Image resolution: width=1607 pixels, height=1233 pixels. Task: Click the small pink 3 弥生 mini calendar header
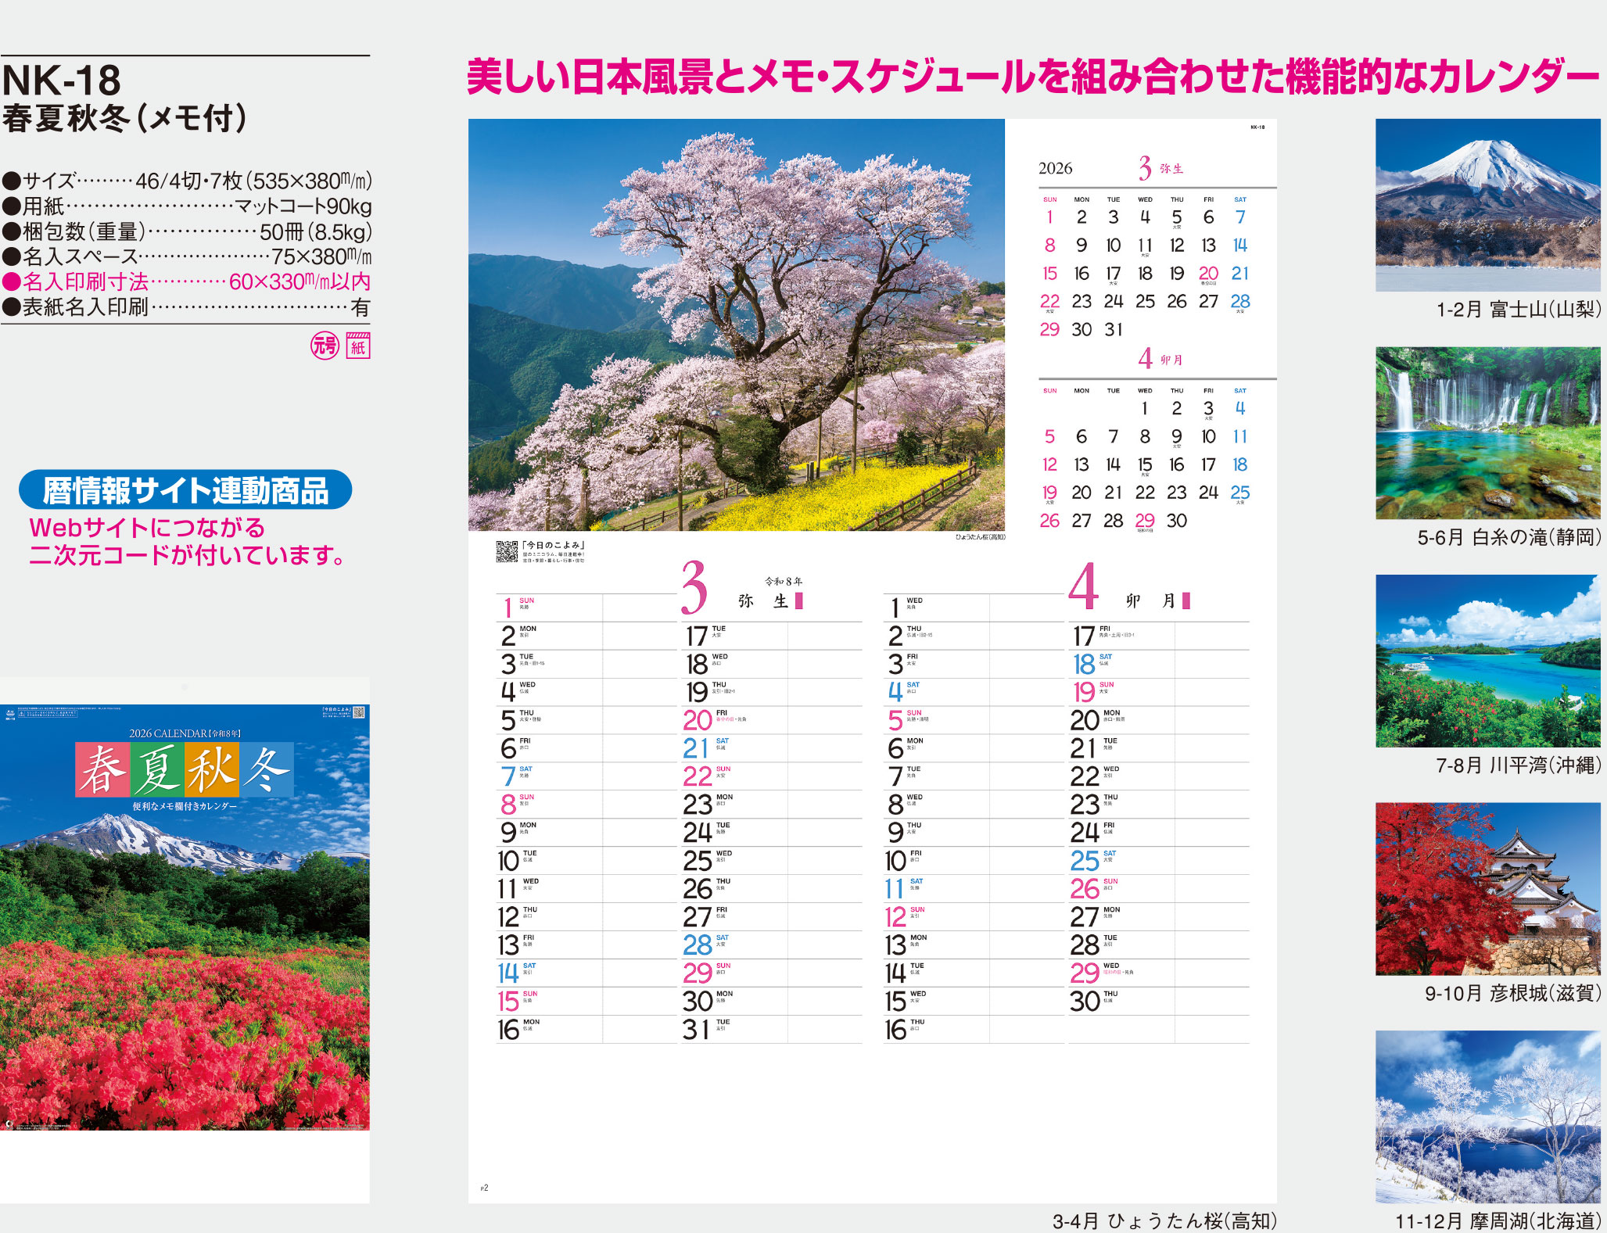[x=1160, y=168]
